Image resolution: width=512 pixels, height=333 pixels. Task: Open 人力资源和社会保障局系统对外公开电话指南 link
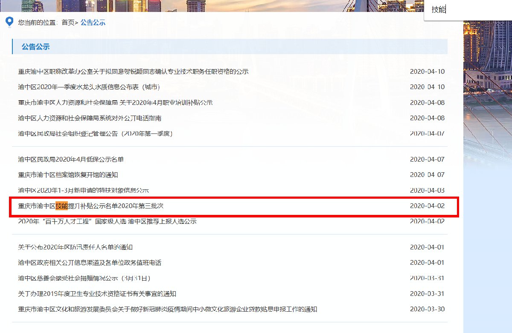pos(90,118)
